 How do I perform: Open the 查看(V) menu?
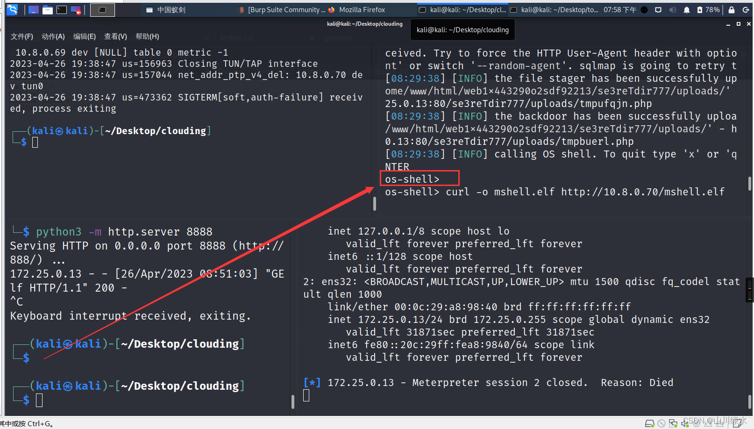[x=115, y=36]
